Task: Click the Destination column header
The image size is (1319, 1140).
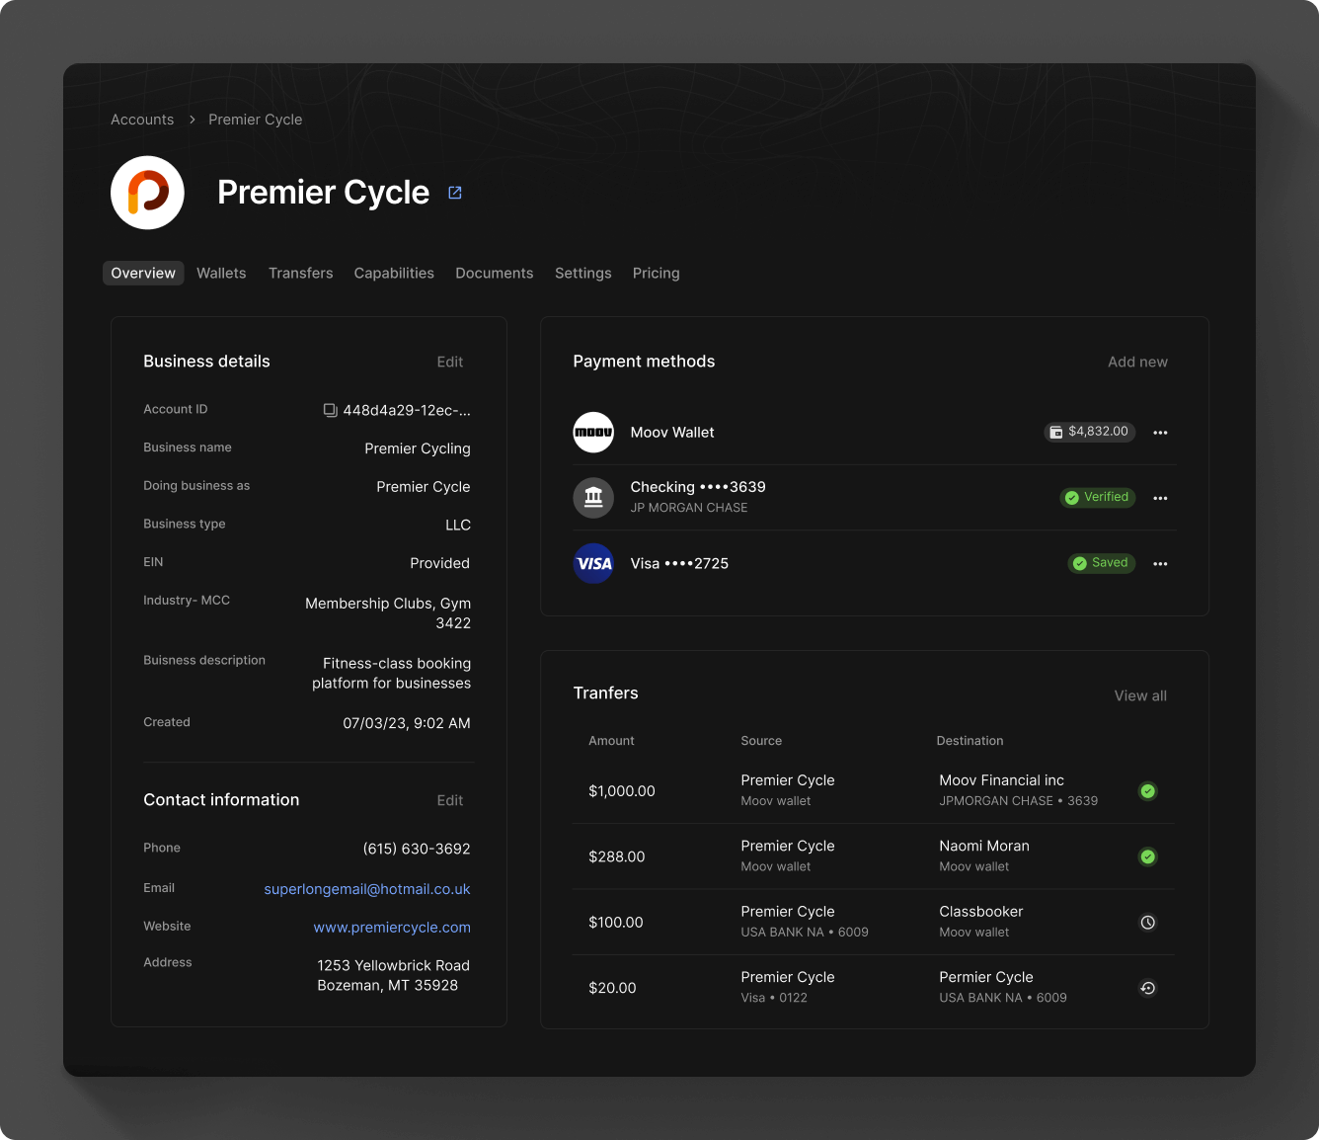Action: (x=970, y=741)
